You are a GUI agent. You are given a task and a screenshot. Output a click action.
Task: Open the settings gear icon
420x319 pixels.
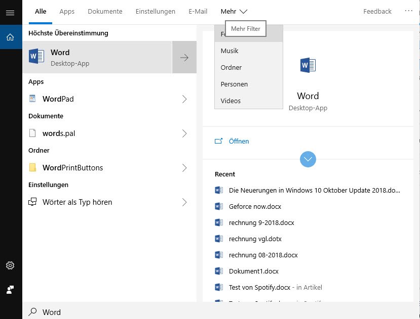(x=10, y=265)
